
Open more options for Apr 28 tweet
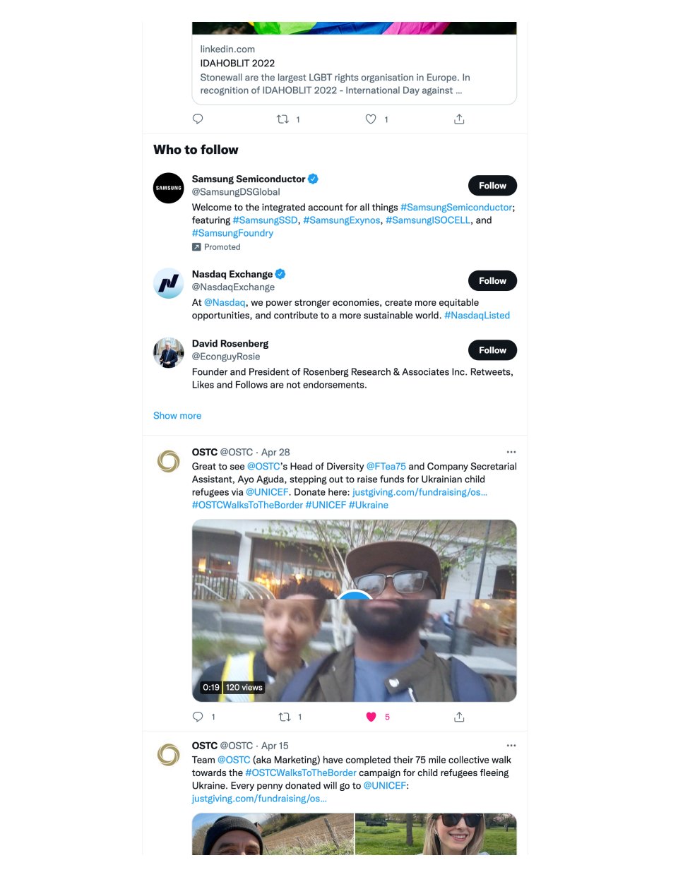[511, 452]
